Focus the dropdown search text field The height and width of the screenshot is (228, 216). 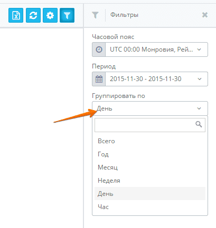coord(150,125)
